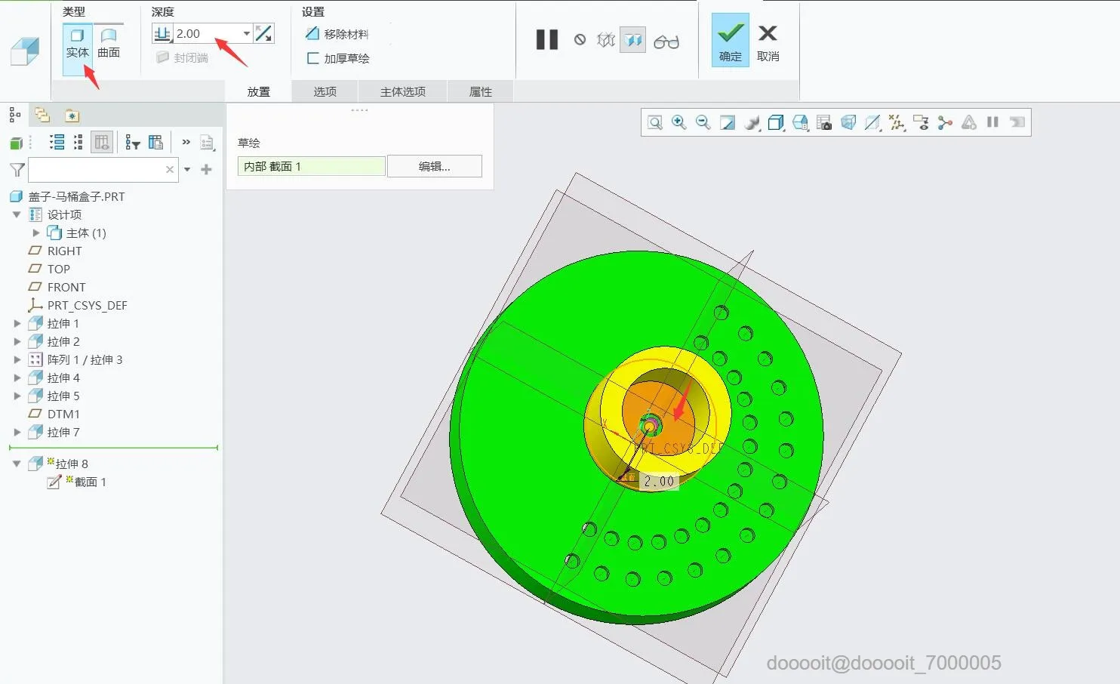
Task: Click the green solid model icon
Action: coord(17,143)
